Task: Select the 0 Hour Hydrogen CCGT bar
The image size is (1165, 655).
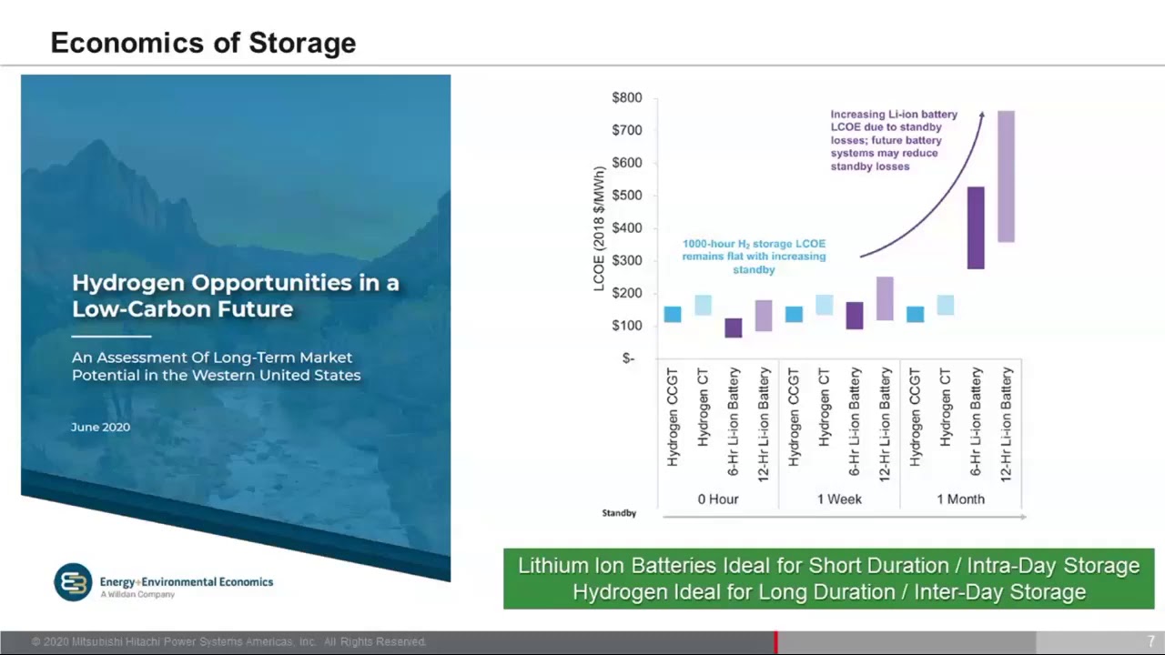Action: (673, 315)
